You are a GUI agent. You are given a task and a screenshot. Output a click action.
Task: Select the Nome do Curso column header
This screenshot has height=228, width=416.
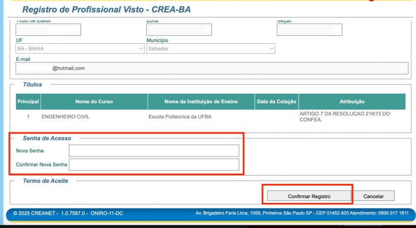point(94,102)
